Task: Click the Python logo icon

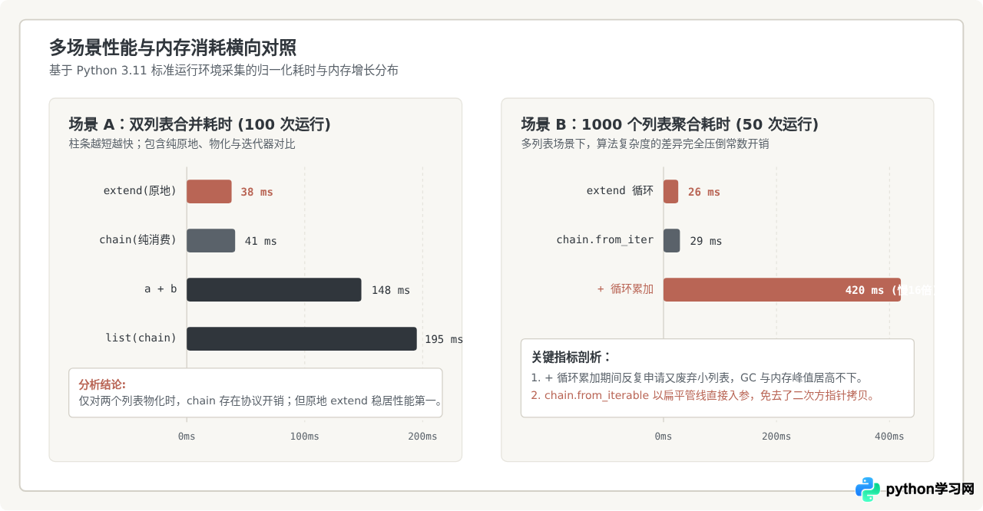Action: pos(868,489)
